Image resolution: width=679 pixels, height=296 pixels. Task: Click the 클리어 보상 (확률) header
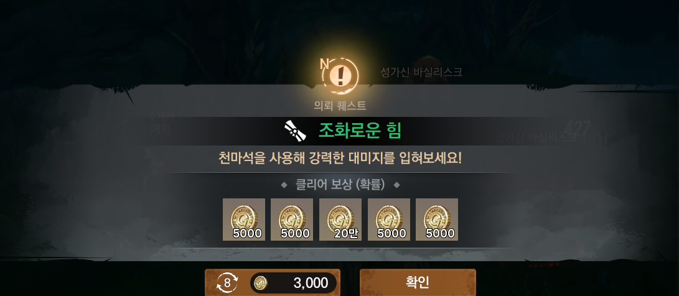pyautogui.click(x=340, y=185)
